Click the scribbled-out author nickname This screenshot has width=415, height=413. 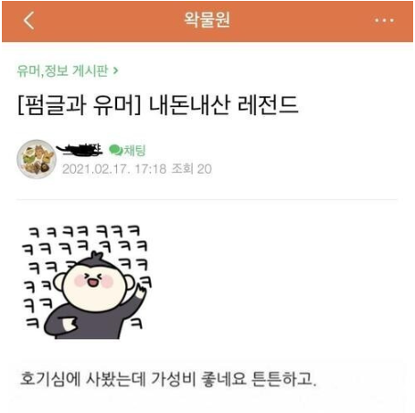click(x=80, y=150)
